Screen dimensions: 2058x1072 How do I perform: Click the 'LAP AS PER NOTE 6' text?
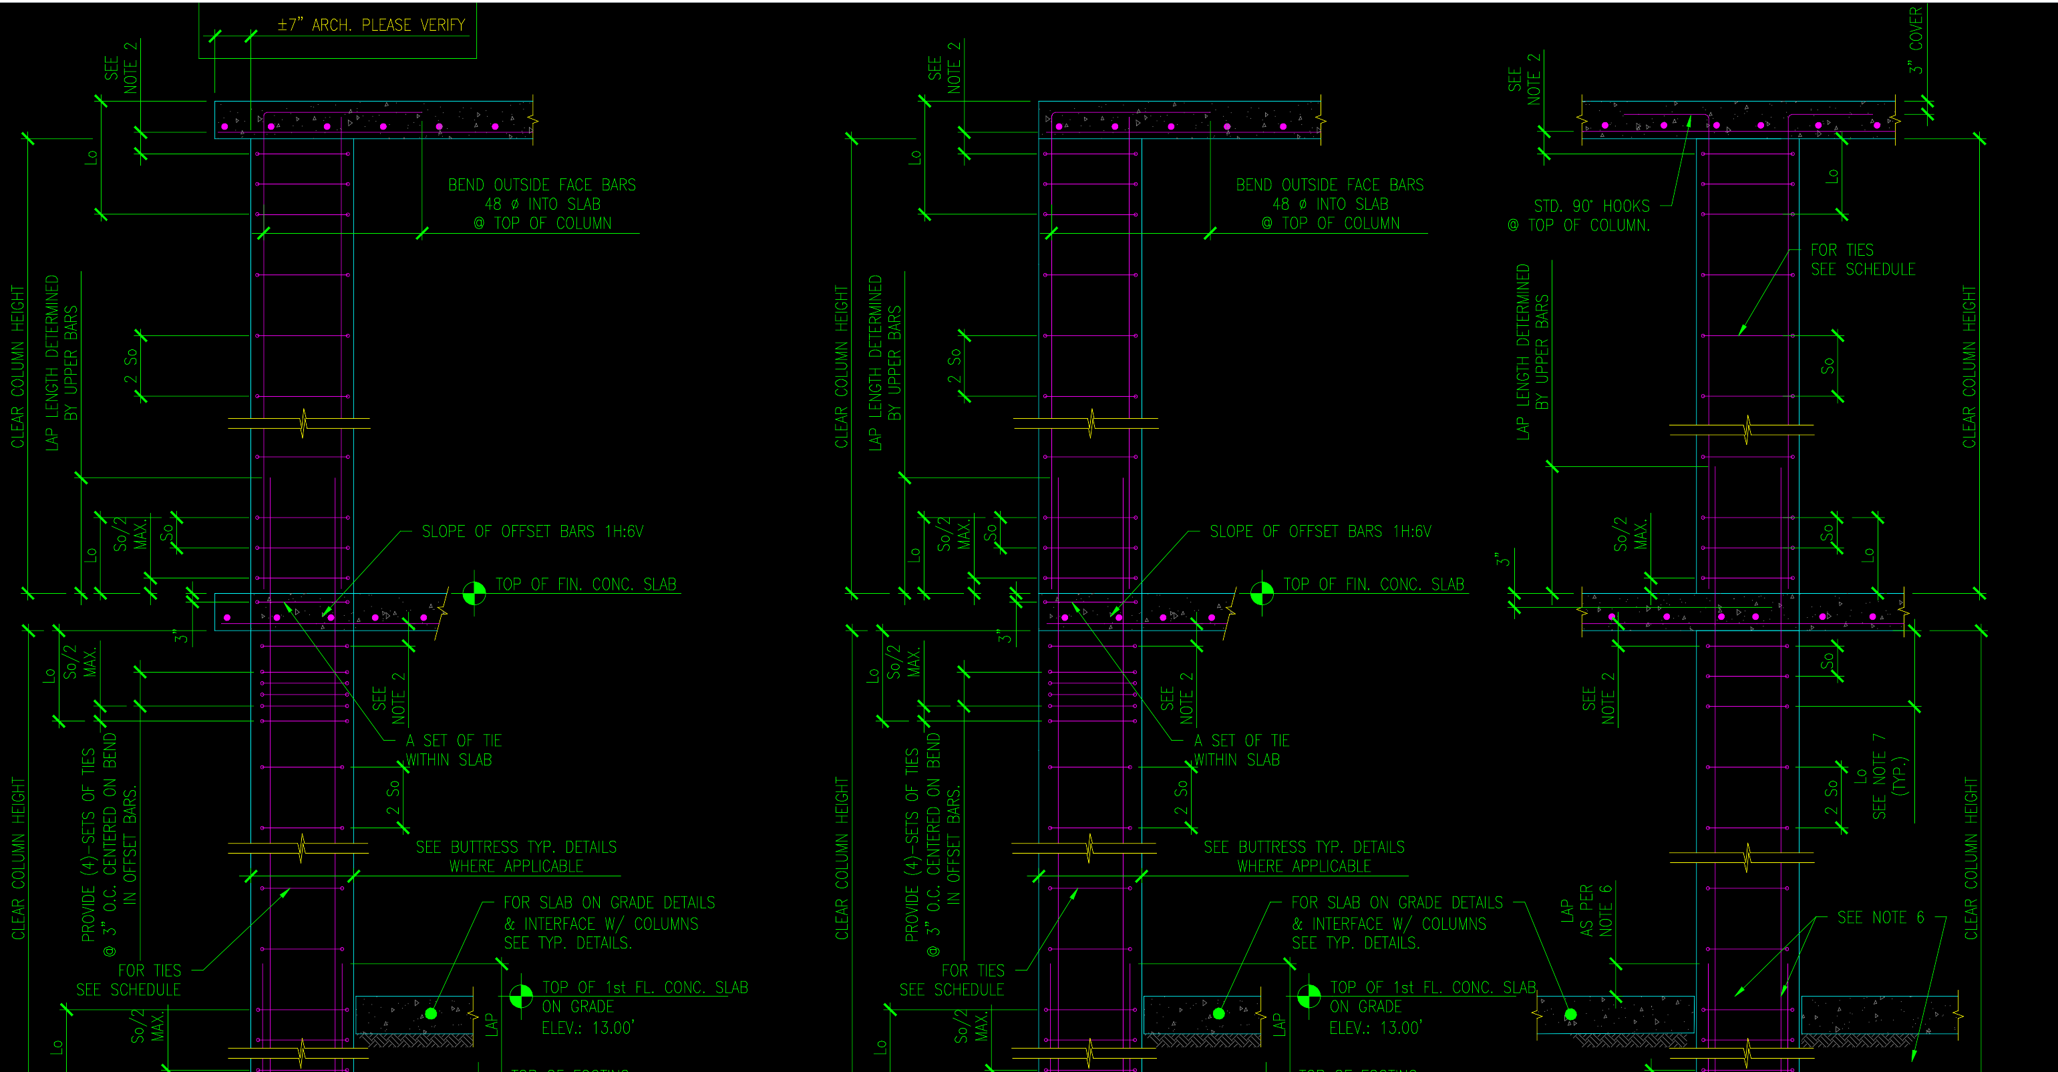tap(1586, 910)
